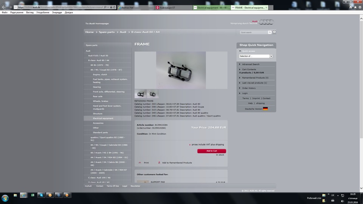Switch to the Partner.Net tab
This screenshot has height=204, width=363.
tap(136, 8)
